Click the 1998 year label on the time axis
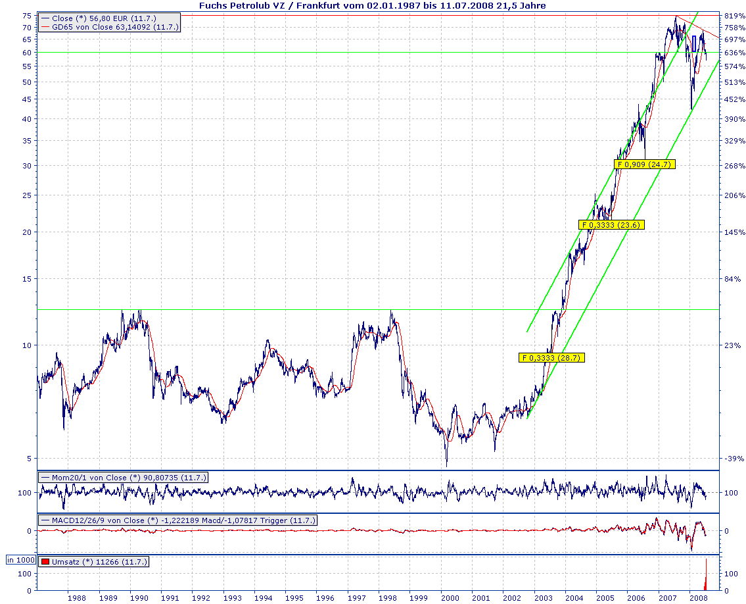This screenshot has width=746, height=604. [387, 598]
